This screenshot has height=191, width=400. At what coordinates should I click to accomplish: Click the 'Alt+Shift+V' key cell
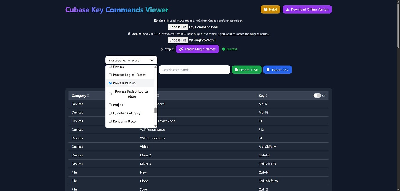[x=267, y=147]
